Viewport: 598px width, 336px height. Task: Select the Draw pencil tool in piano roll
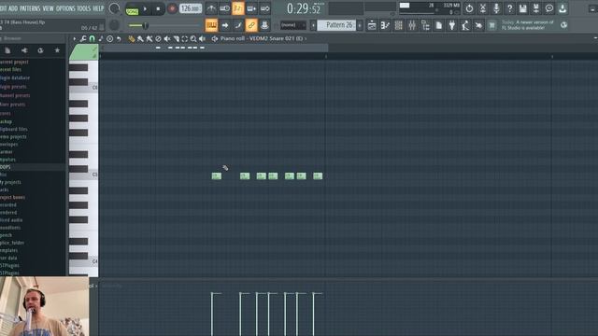point(132,38)
